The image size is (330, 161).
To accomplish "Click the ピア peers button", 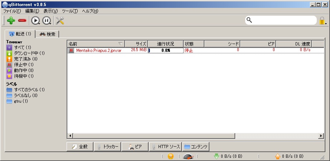I will pyautogui.click(x=135, y=147).
